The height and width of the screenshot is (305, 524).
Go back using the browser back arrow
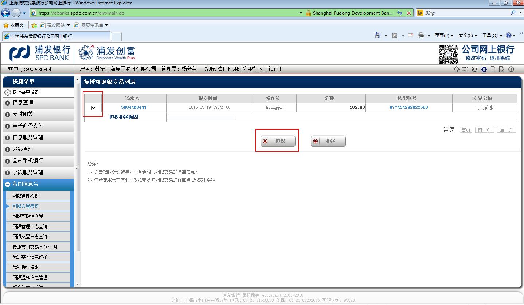5,13
